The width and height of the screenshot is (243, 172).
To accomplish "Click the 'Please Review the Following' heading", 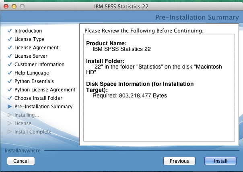I will click(x=144, y=30).
